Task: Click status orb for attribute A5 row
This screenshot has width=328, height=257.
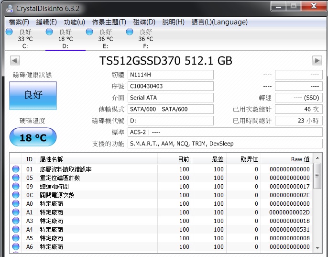Action: [x=16, y=238]
